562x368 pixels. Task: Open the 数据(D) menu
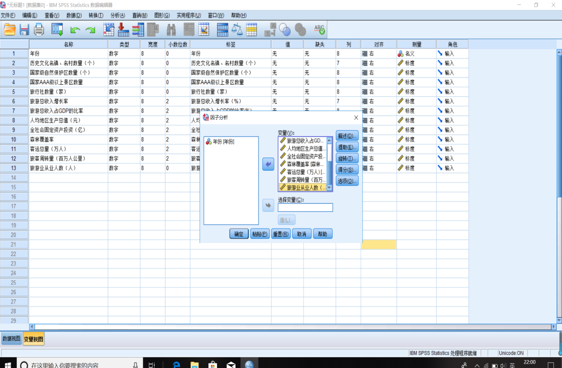[x=74, y=16]
